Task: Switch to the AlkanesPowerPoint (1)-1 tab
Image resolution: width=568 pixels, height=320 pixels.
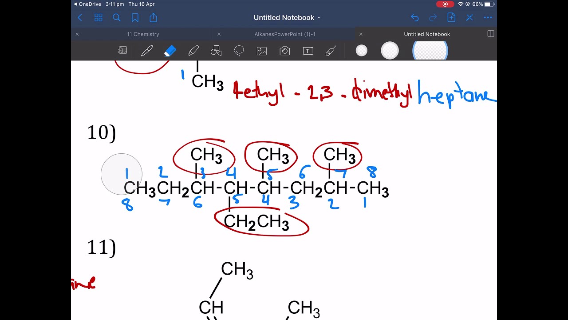Action: pyautogui.click(x=285, y=34)
